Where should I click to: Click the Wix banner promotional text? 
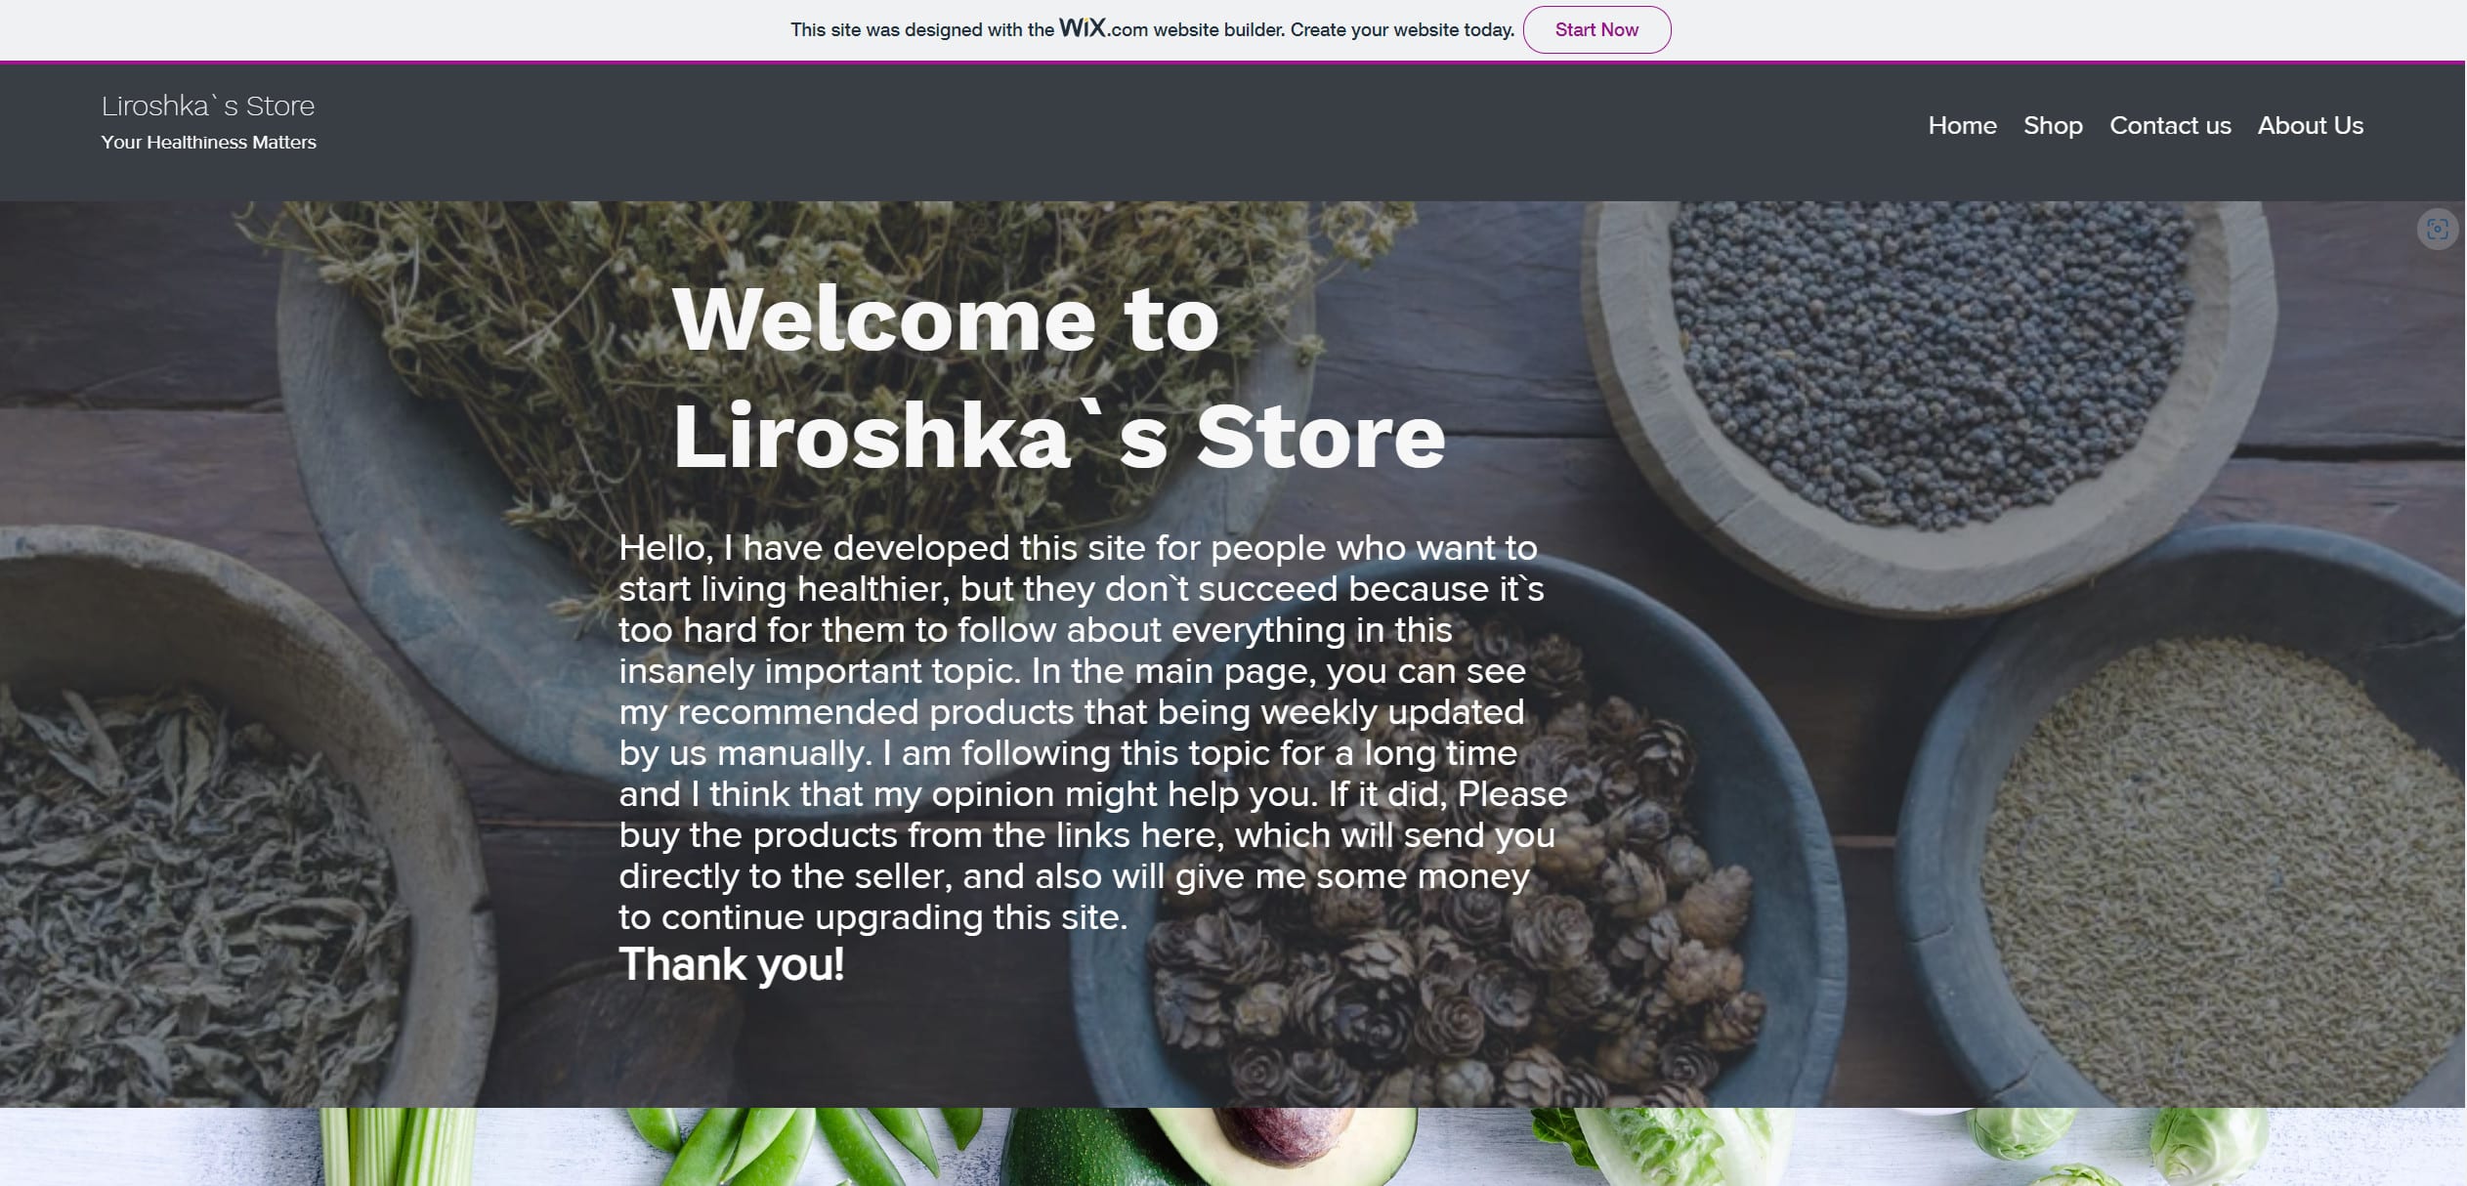coord(1152,29)
